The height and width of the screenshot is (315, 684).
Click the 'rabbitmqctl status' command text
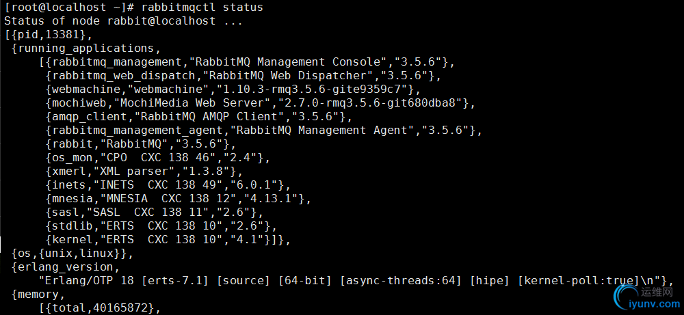click(202, 8)
